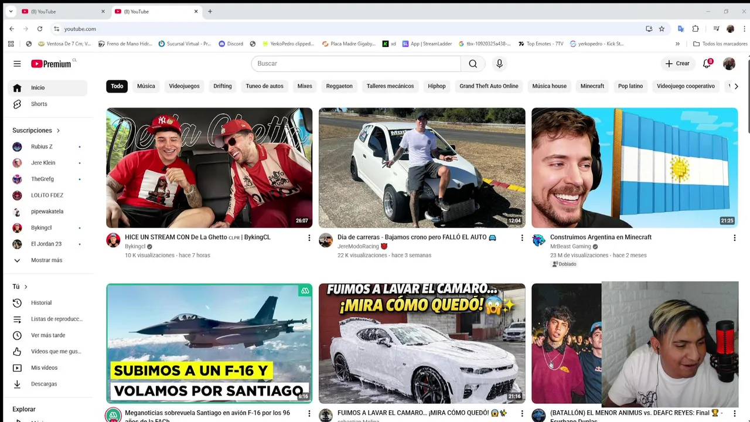Screen dimensions: 750x422
Task: Bookmark this page with star icon
Action: tap(662, 29)
